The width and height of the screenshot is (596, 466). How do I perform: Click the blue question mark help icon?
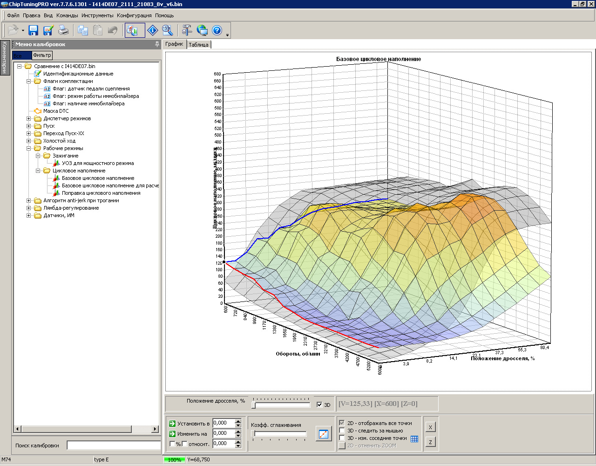click(217, 31)
